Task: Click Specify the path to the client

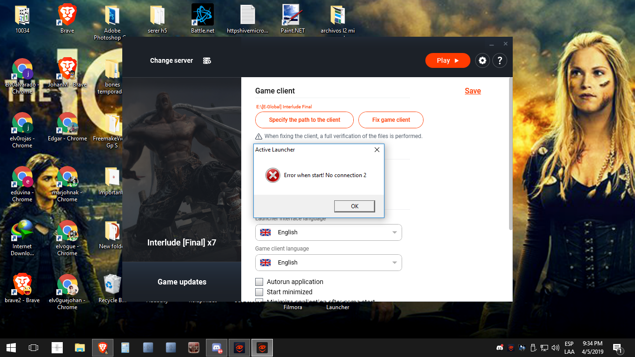Action: (304, 120)
